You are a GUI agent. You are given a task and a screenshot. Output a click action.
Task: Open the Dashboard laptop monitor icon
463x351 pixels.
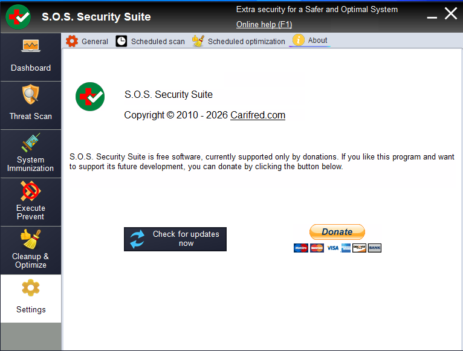click(x=31, y=46)
